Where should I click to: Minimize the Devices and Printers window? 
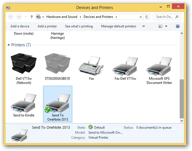[x=161, y=7]
